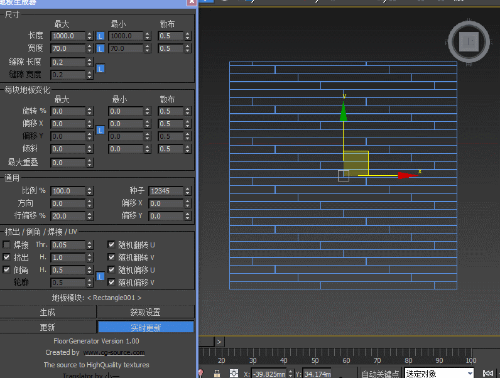Toggle the 实时更新 live update button
The height and width of the screenshot is (378, 500).
145,327
